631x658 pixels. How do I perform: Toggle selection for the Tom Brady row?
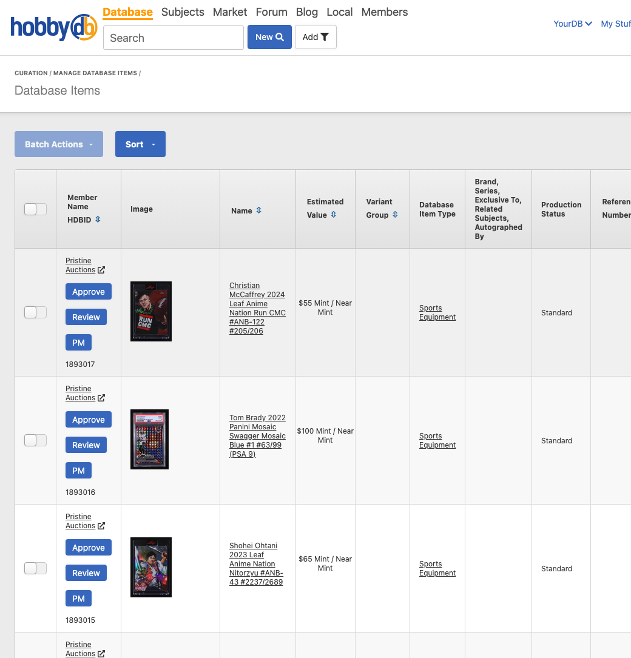35,440
